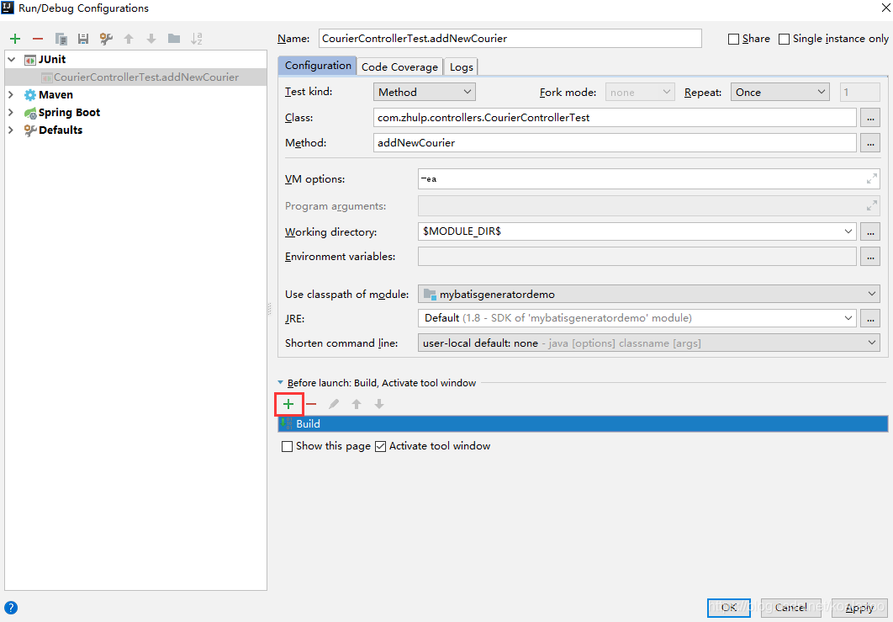Select CourierControllerTest.addNewCourier in tree
The image size is (893, 622).
135,77
